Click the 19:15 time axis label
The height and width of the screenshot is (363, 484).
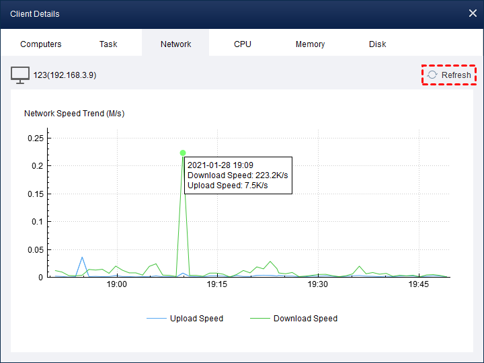point(217,284)
